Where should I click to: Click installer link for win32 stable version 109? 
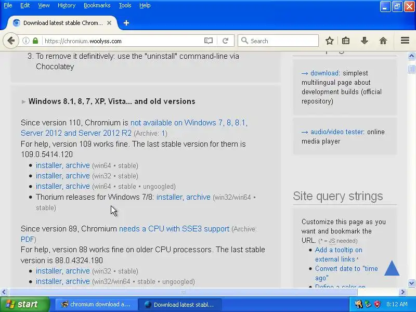click(49, 176)
